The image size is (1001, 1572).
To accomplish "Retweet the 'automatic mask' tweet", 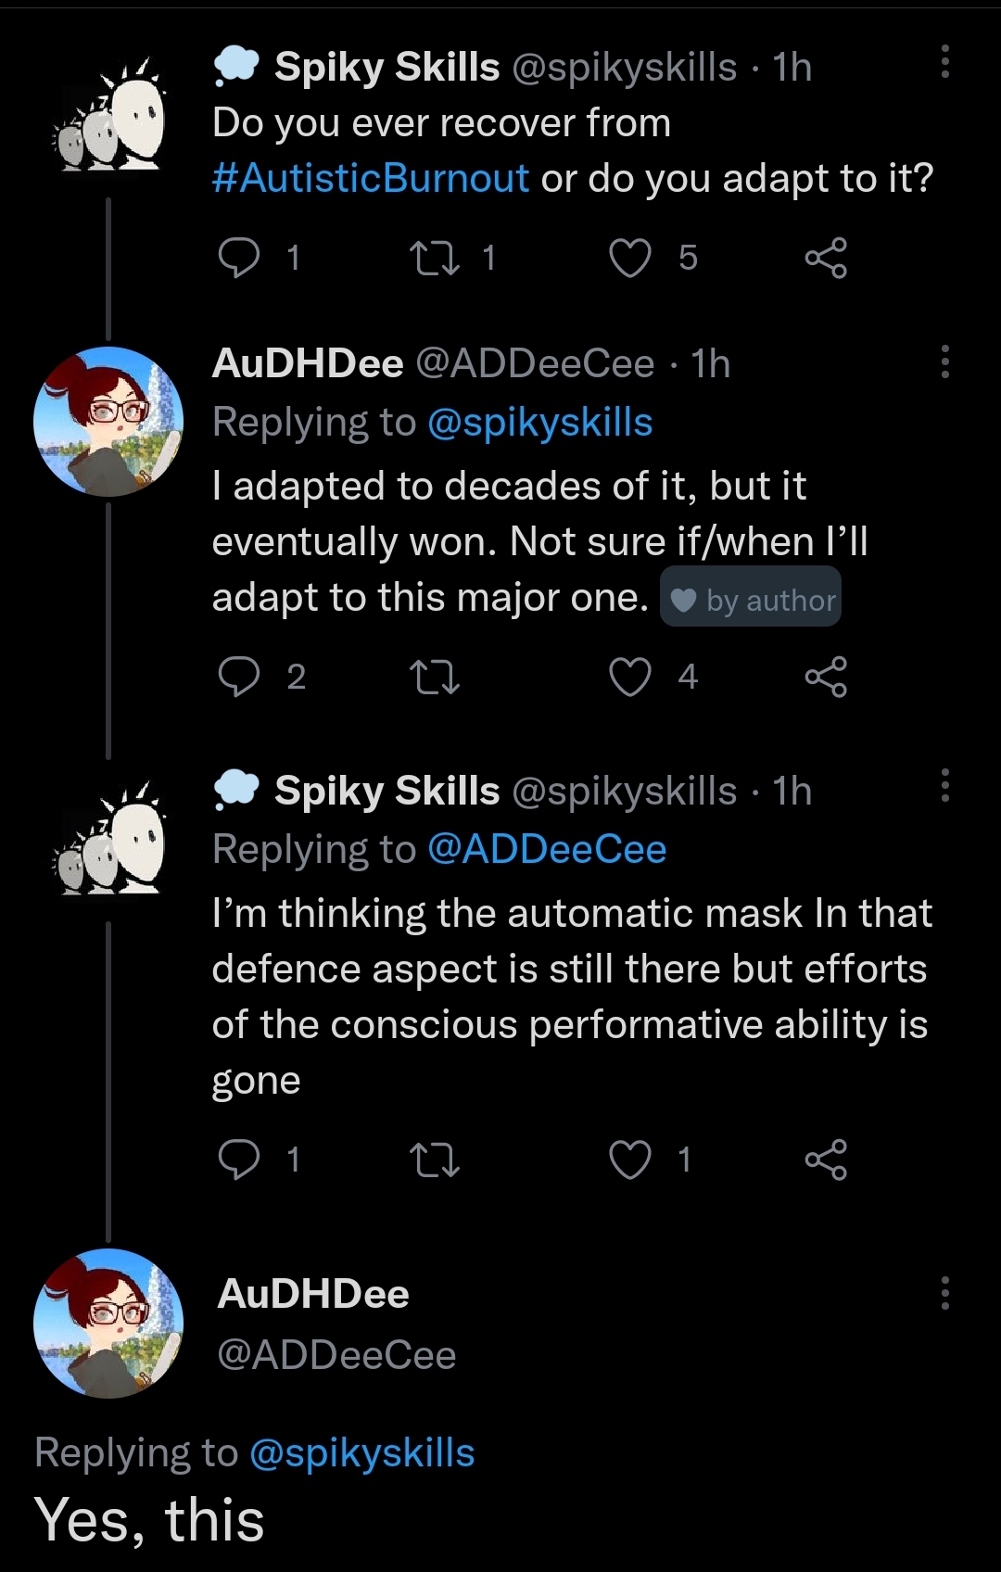I will pos(435,1160).
